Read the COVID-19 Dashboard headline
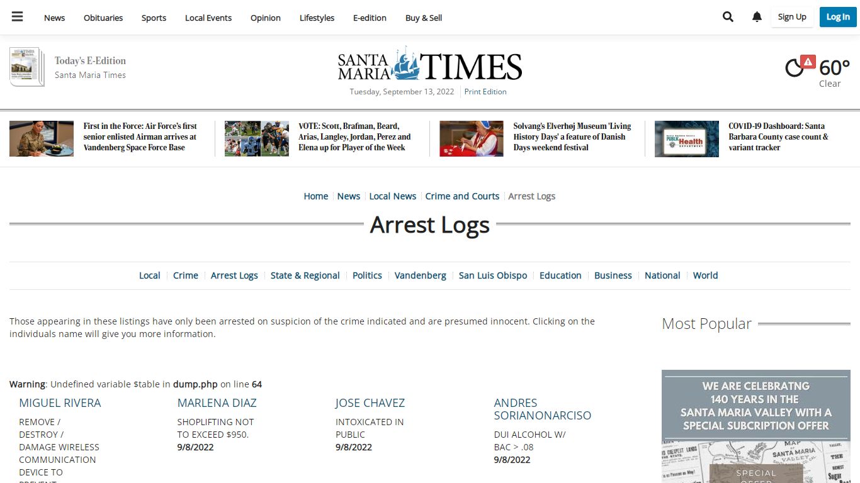Screen dimensions: 860x483 coord(778,136)
